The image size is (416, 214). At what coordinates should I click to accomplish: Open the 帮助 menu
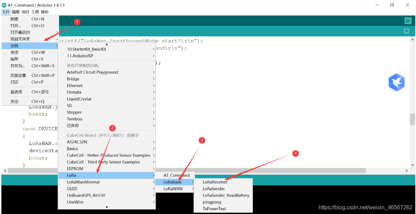[45, 12]
